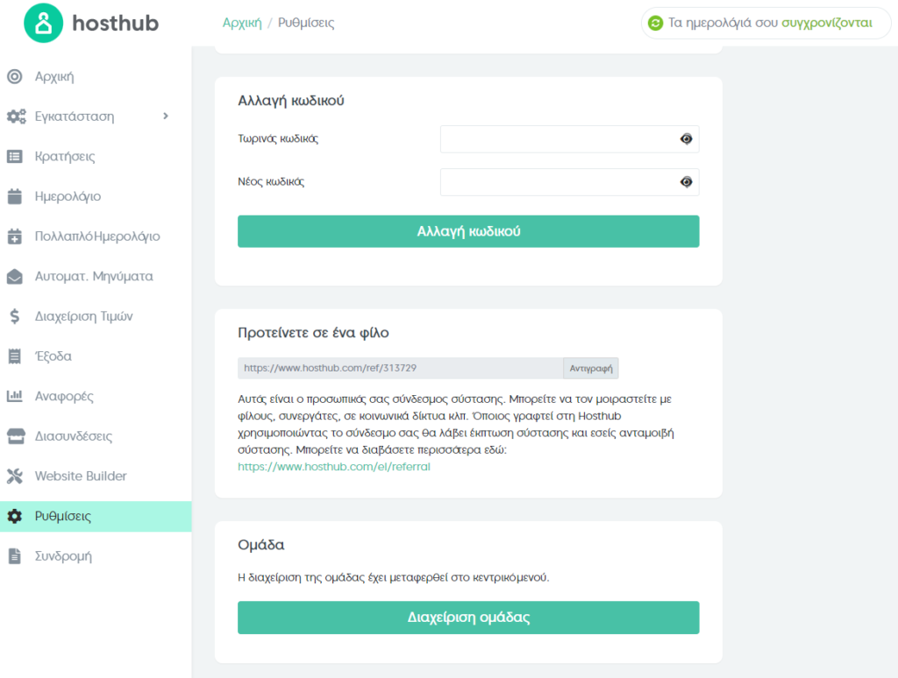
Task: Click the Διαχείριση ομάδας button
Action: (468, 618)
